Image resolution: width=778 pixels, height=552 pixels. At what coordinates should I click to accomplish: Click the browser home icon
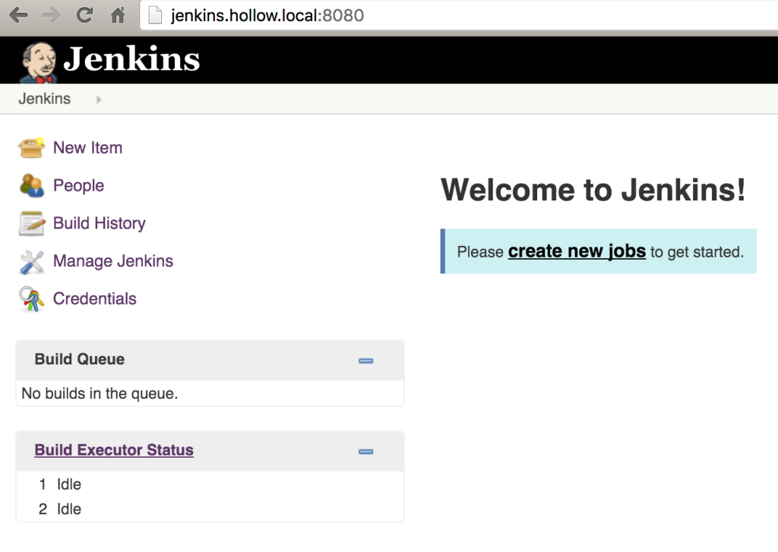pos(116,14)
